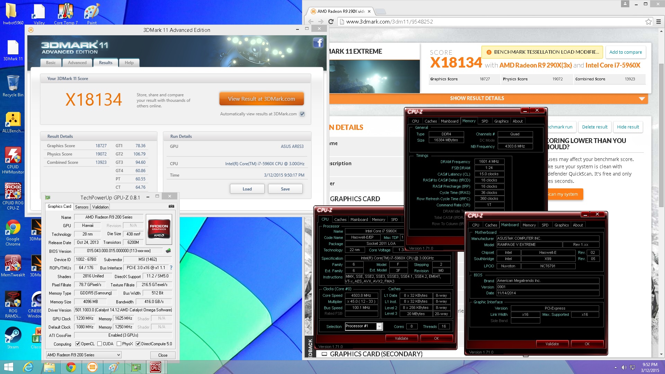Click Bus Interface question mark in GPU-Z
The width and height of the screenshot is (665, 374).
(x=171, y=268)
